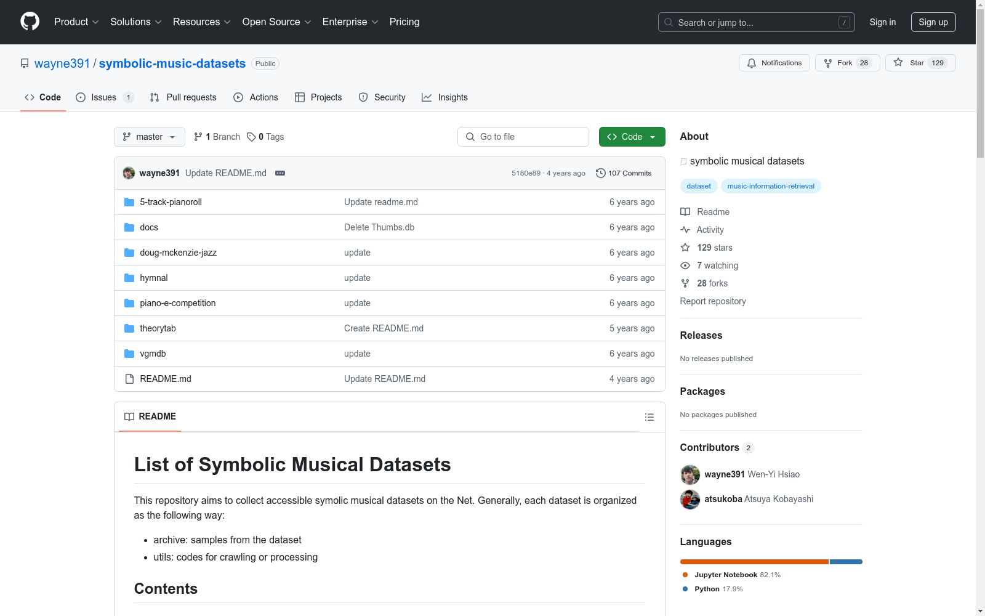The height and width of the screenshot is (616, 985).
Task: View the 107 Commits history
Action: 624,173
